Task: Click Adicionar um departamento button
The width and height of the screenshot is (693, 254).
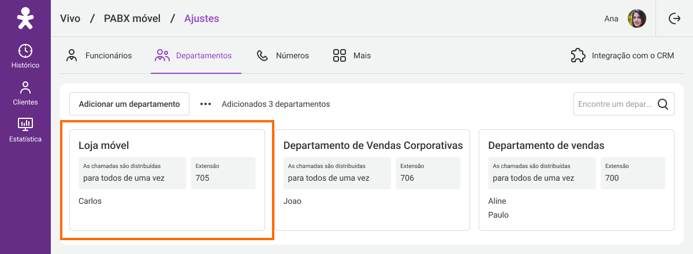Action: pyautogui.click(x=129, y=104)
